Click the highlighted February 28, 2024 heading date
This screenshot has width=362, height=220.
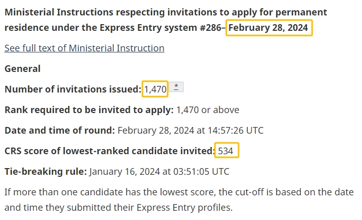point(268,28)
